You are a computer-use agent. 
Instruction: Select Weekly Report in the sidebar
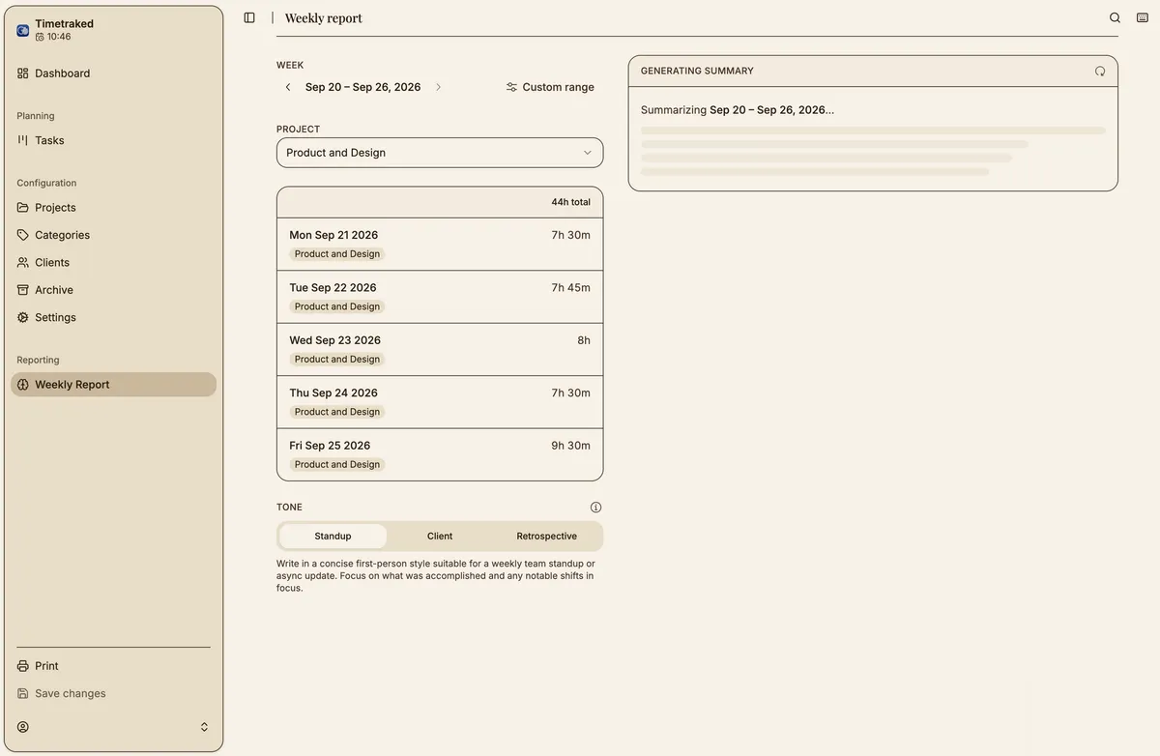click(x=113, y=385)
